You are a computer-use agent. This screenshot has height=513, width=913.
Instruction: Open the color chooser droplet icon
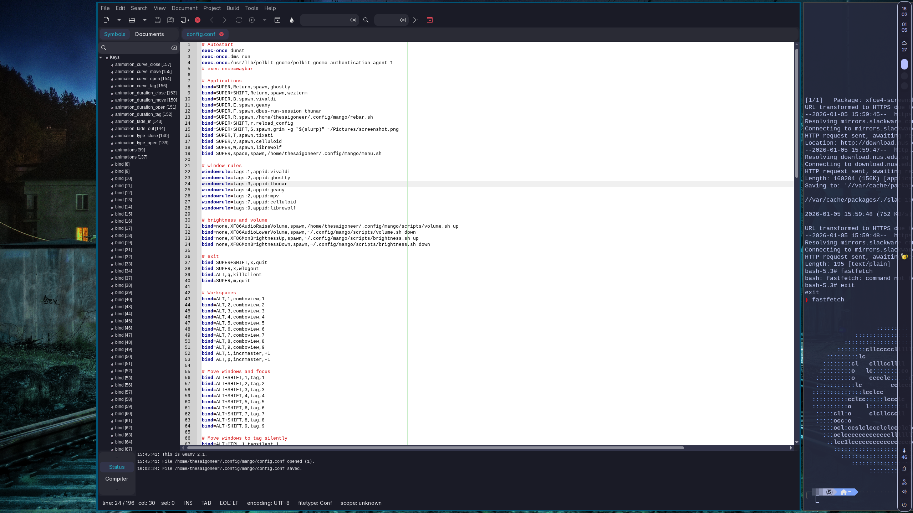click(292, 20)
